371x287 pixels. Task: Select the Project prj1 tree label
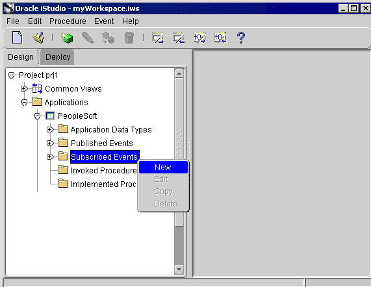click(38, 75)
